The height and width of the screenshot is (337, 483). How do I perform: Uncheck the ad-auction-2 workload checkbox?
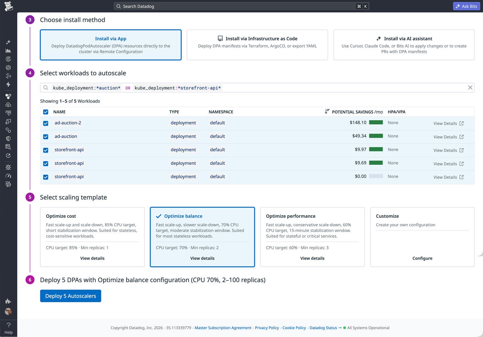46,123
